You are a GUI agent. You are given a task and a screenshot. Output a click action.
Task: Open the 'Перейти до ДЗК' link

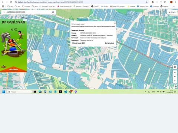(79, 43)
